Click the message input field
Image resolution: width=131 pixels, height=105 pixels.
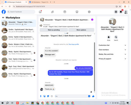[71, 96]
